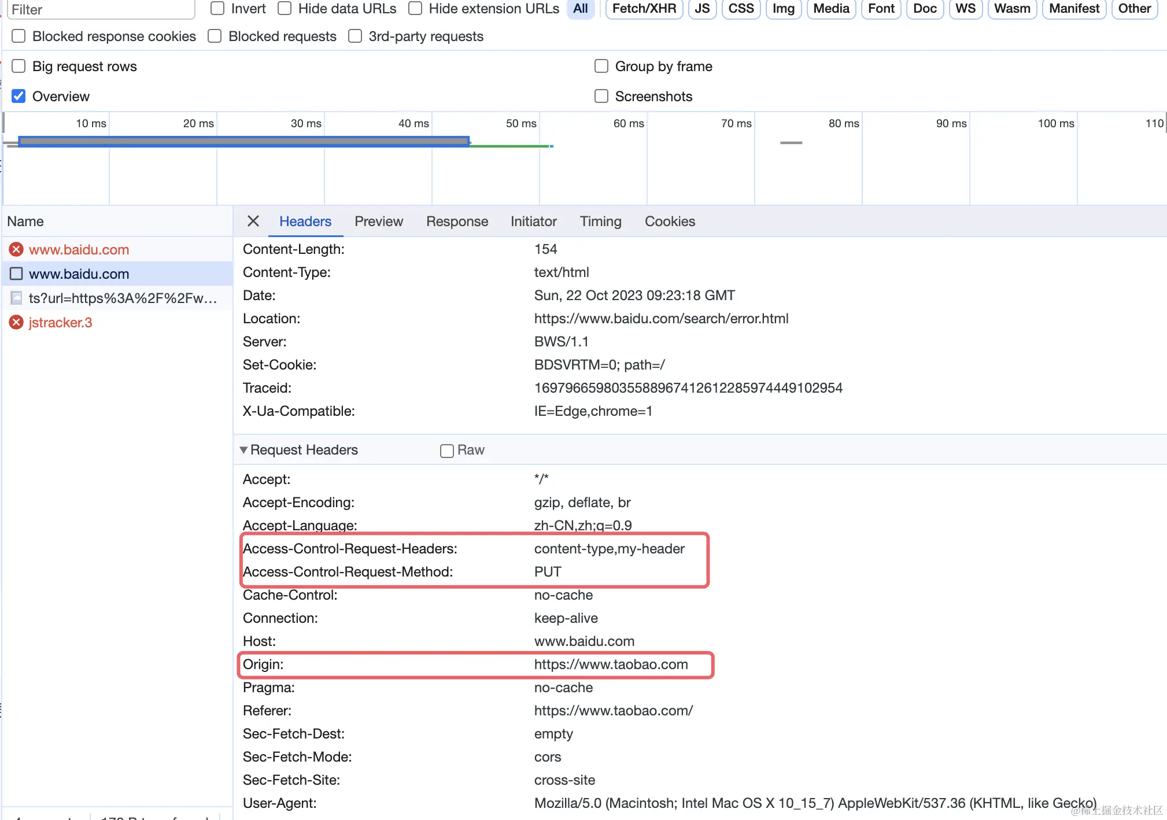1167x820 pixels.
Task: Select the WS filter button
Action: [x=965, y=9]
